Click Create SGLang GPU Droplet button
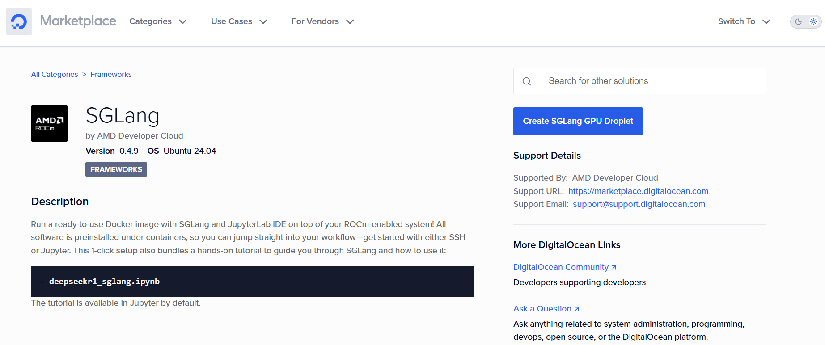The width and height of the screenshot is (825, 345). [578, 121]
